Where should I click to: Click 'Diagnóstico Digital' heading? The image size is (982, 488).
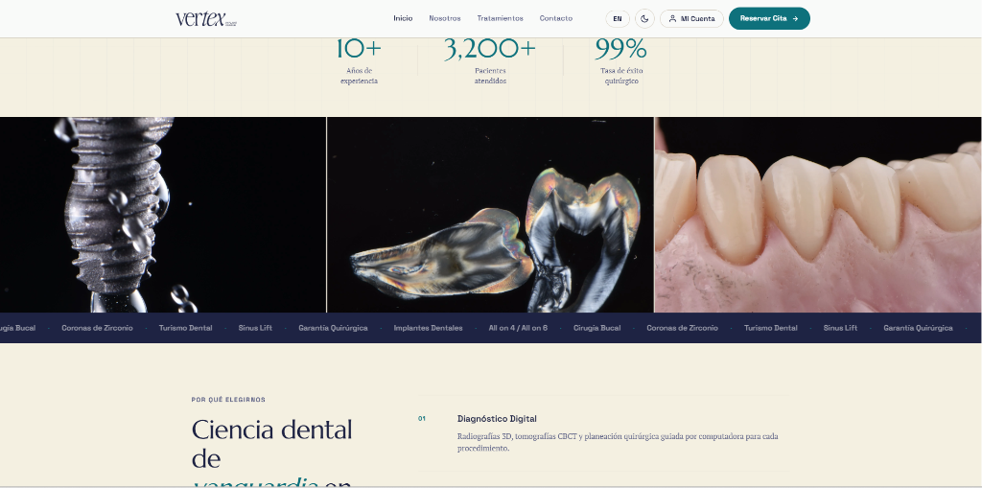tap(497, 418)
